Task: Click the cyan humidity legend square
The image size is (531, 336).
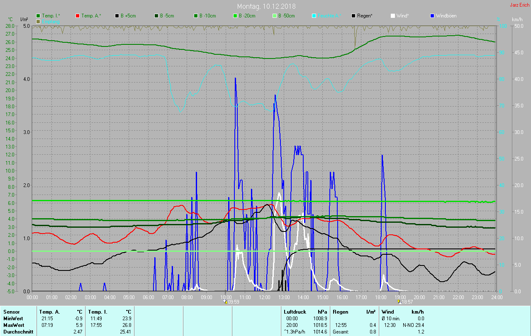Action: tap(314, 16)
